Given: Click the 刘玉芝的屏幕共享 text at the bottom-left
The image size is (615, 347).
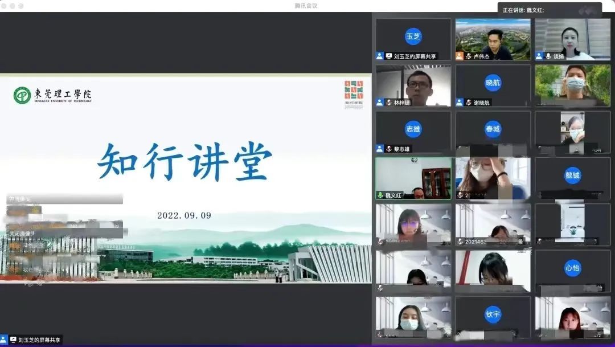Looking at the screenshot, I should click(39, 340).
